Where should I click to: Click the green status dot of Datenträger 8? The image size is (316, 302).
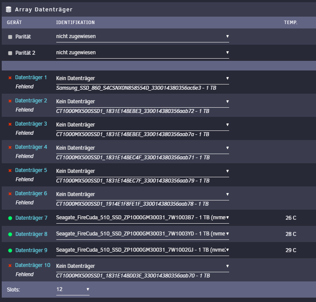point(10,234)
